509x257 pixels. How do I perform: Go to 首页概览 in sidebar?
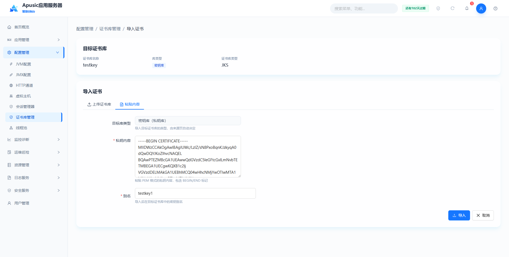coord(34,27)
